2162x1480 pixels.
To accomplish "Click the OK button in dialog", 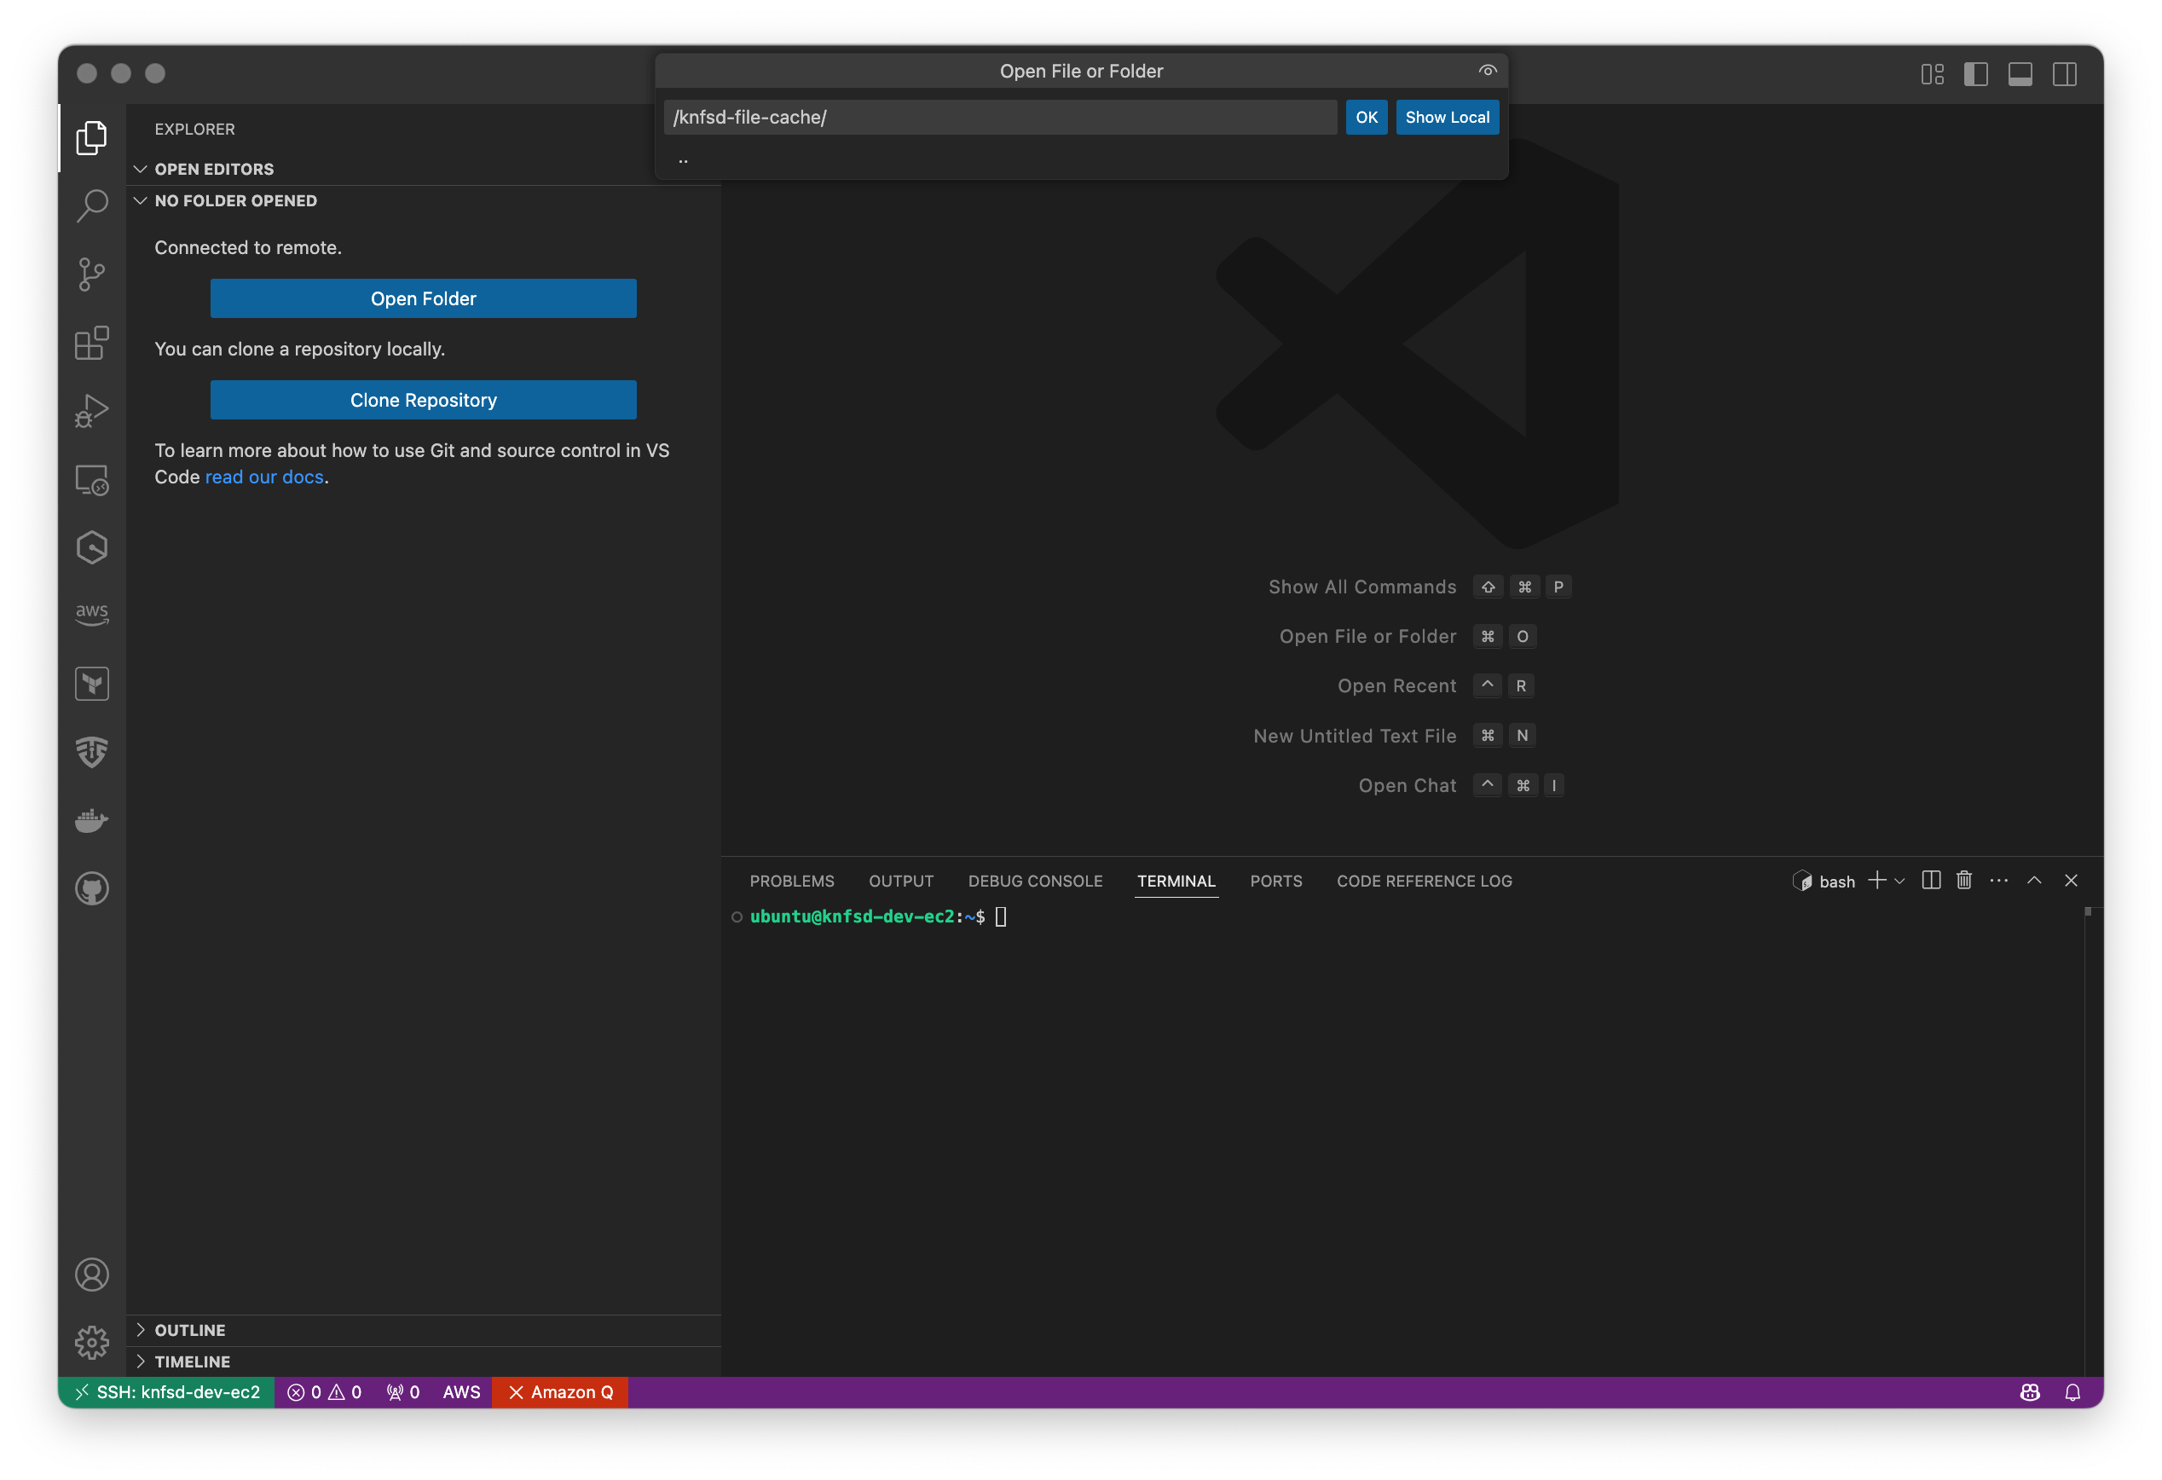I will pos(1366,117).
